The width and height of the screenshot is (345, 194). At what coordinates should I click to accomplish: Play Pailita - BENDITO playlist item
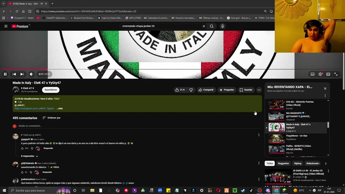(x=296, y=150)
